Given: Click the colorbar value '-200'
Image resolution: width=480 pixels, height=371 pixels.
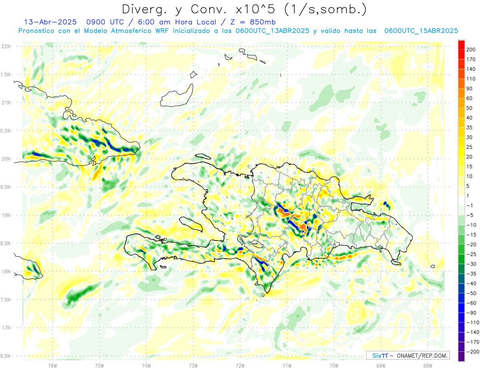Looking at the screenshot, I should point(472,352).
